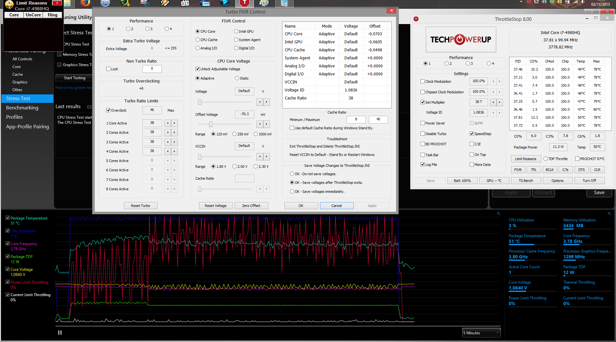The height and width of the screenshot is (342, 616).
Task: Select Graphics under Advanced Tuning
Action: pyautogui.click(x=20, y=82)
